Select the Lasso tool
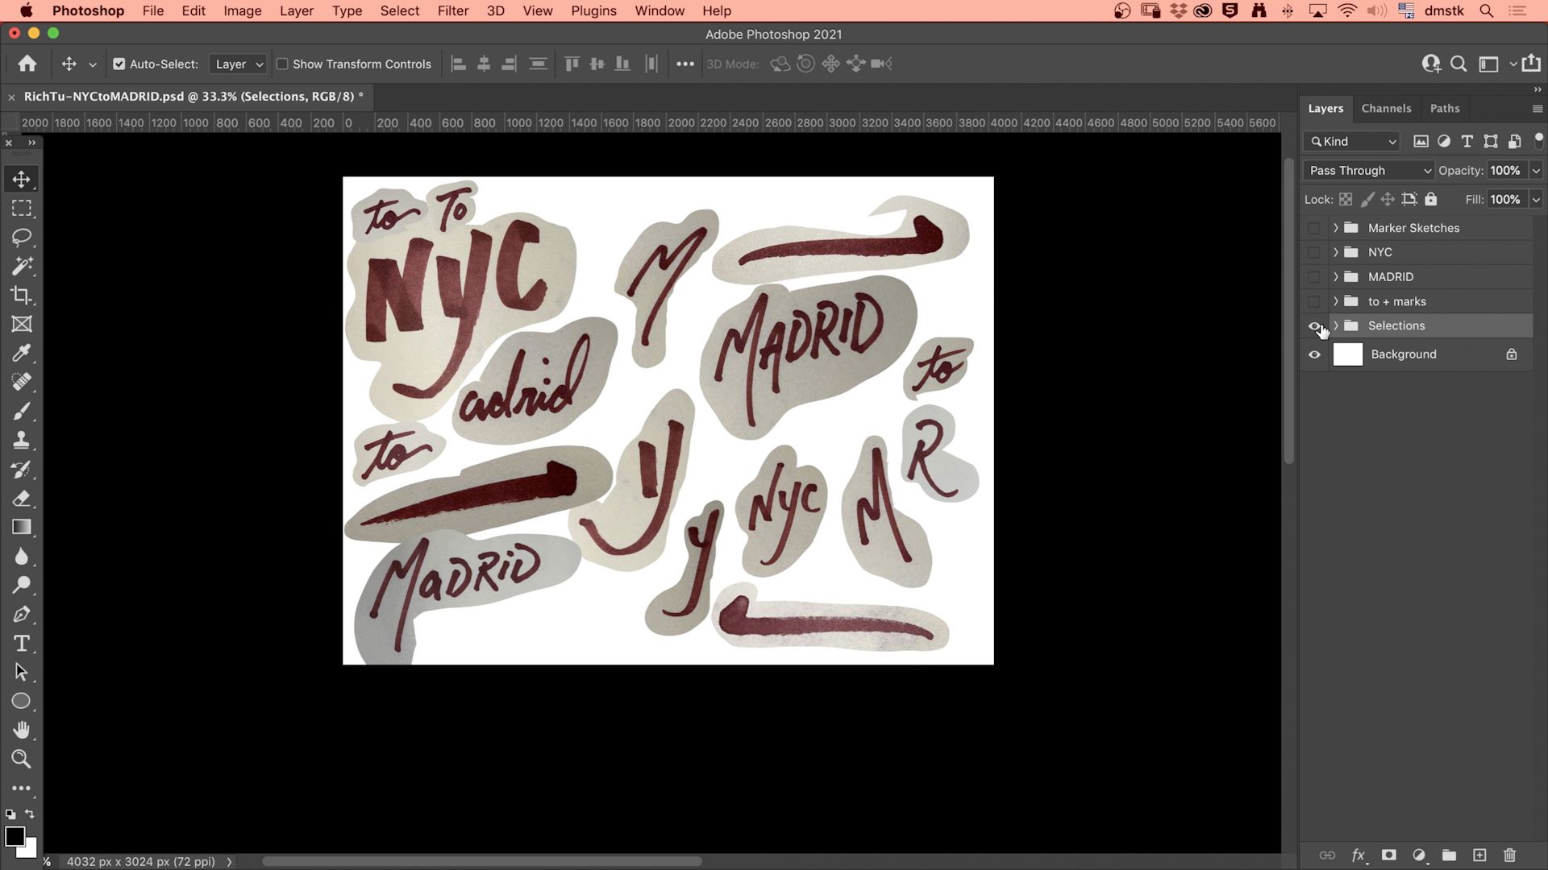Screen dimensions: 1548x870 (22, 237)
